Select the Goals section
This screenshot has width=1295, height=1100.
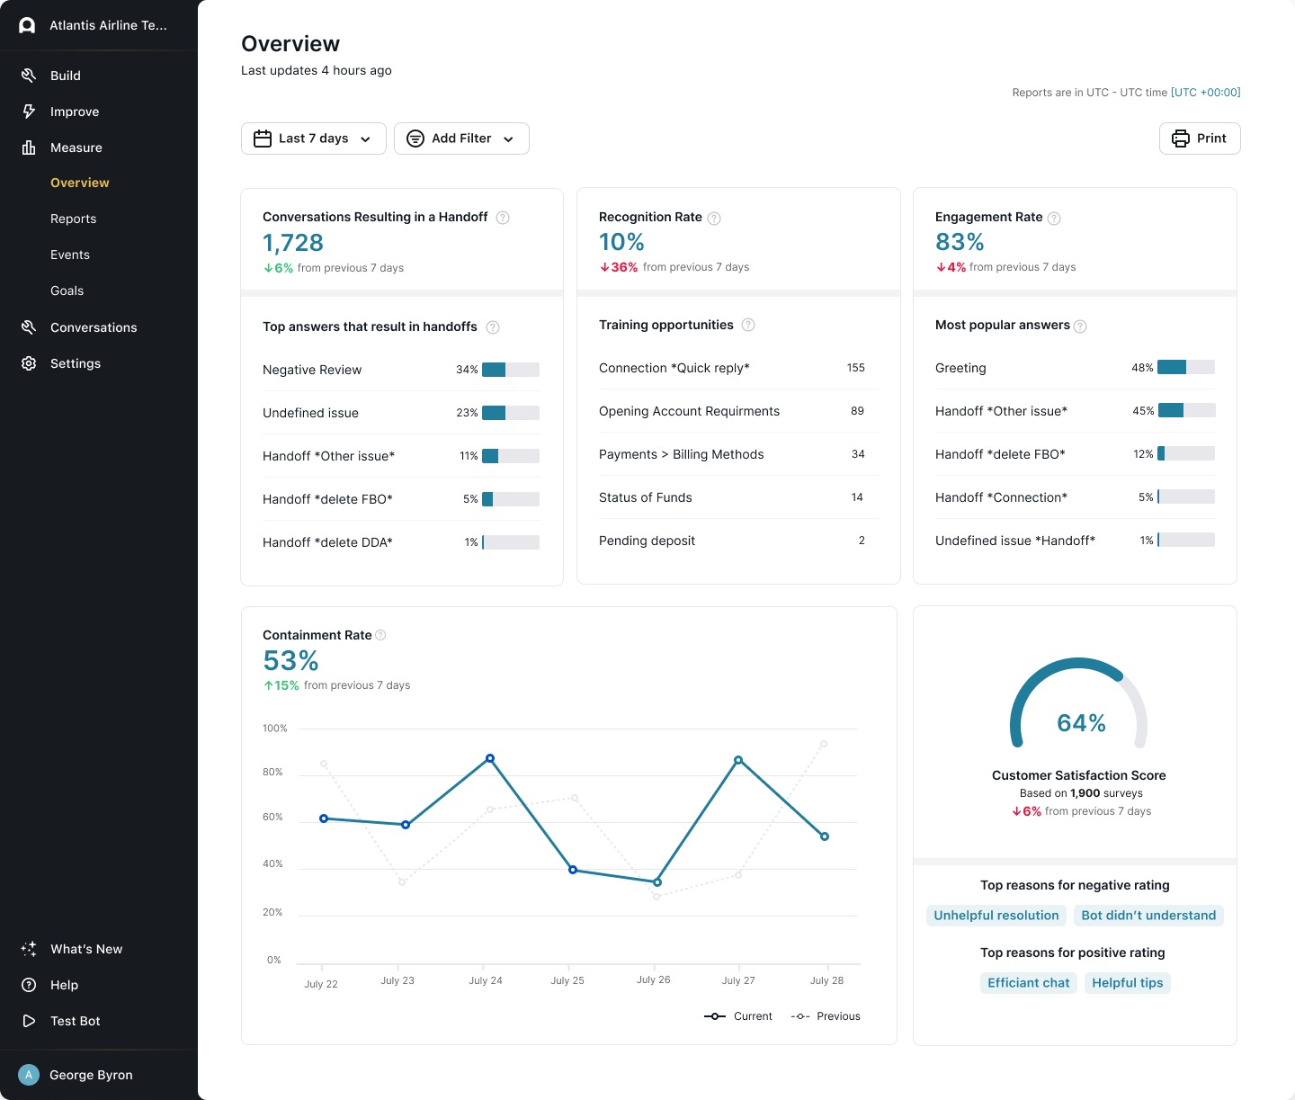point(67,290)
